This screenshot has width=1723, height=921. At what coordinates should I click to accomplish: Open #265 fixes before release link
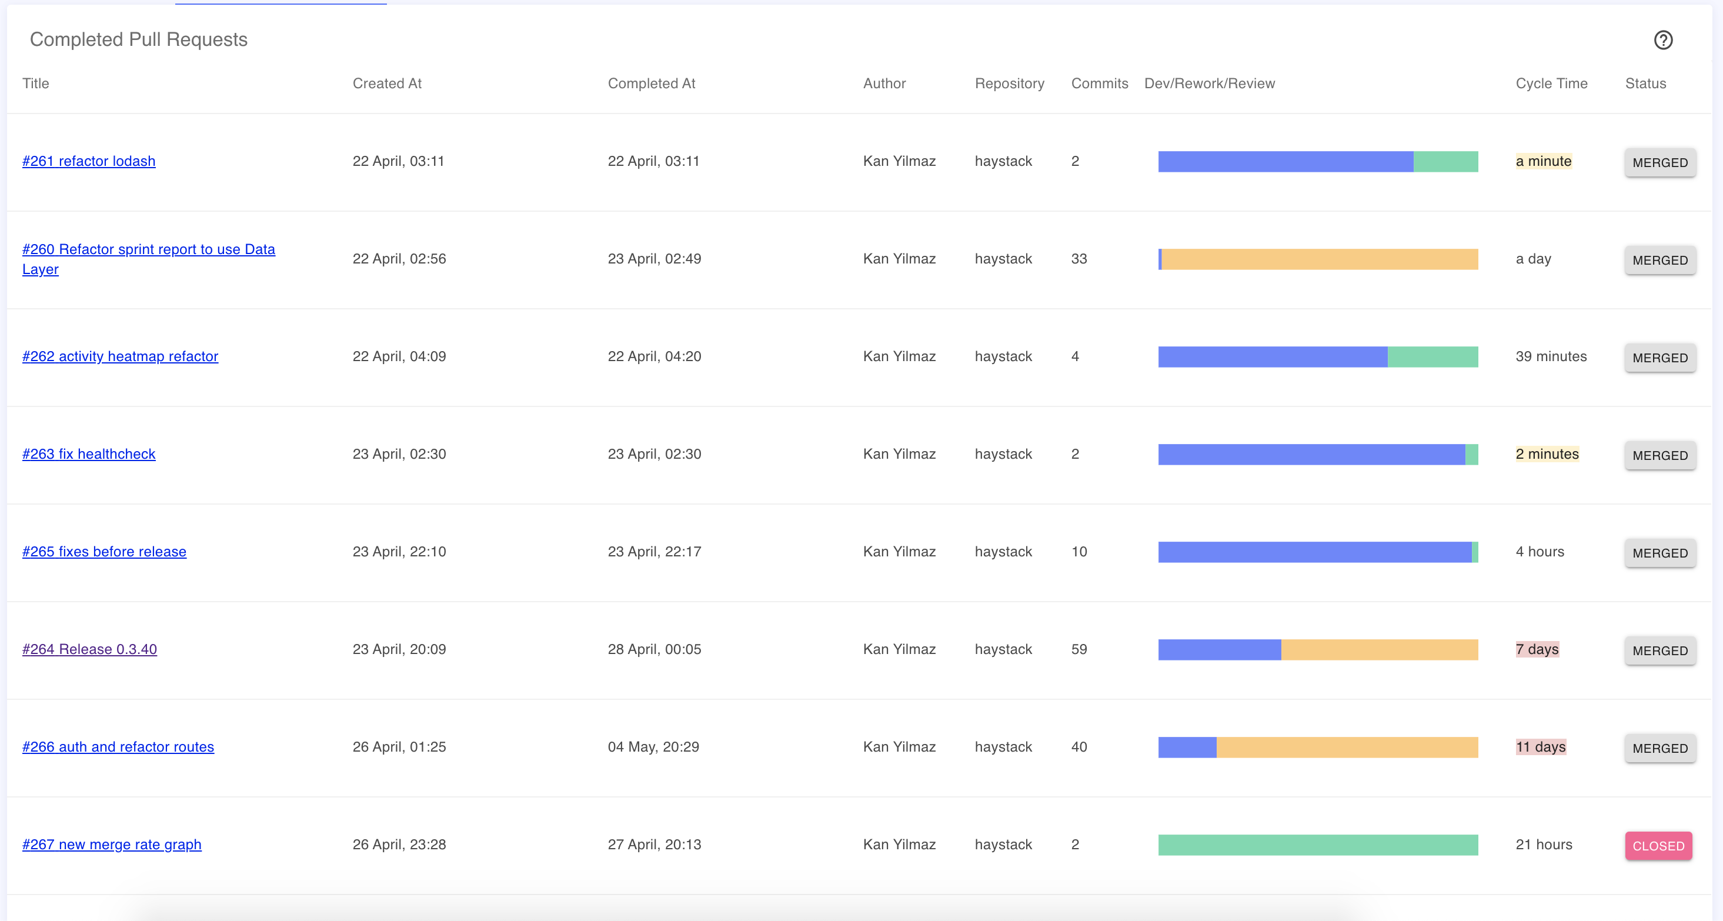pyautogui.click(x=104, y=552)
